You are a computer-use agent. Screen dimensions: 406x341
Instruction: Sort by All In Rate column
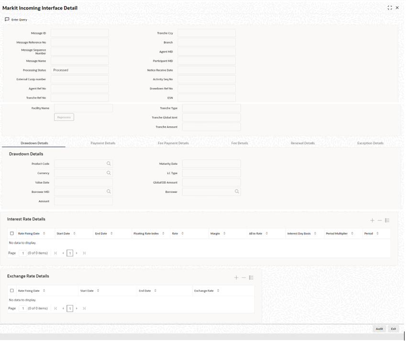pyautogui.click(x=267, y=233)
